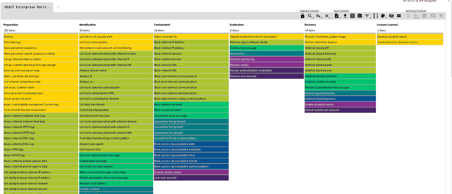452x194 pixels.
Task: Select 'Raise personnel awareness' cell
Action: click(40, 48)
